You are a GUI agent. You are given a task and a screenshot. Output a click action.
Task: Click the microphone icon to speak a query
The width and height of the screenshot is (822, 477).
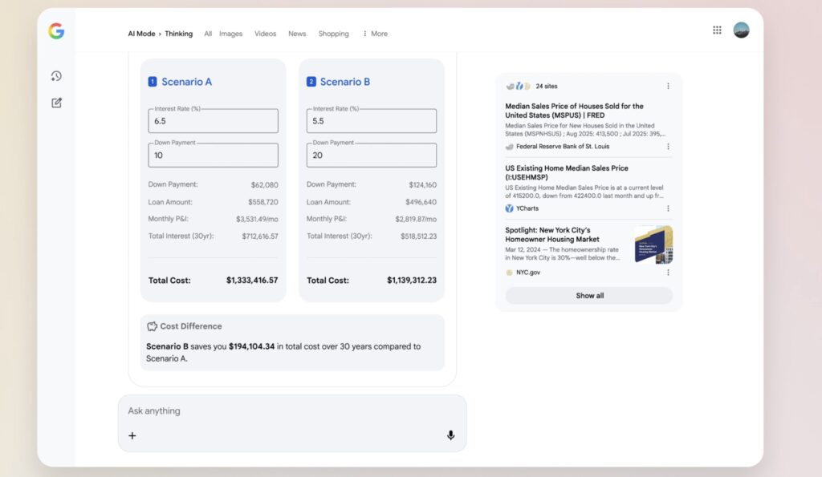pyautogui.click(x=450, y=435)
